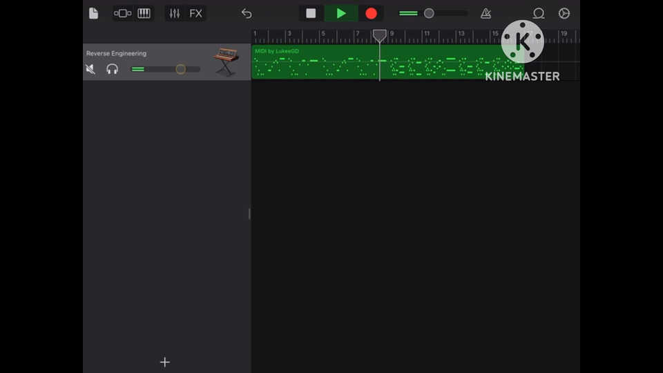
Task: Start playback with green play button
Action: click(341, 14)
